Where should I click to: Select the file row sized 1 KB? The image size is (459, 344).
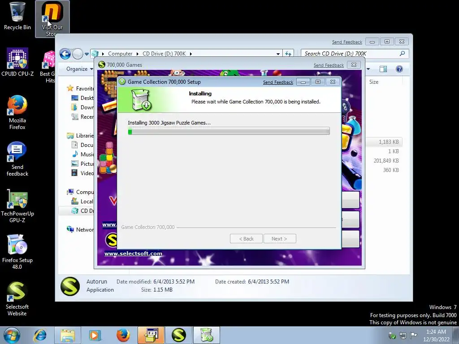click(x=384, y=151)
